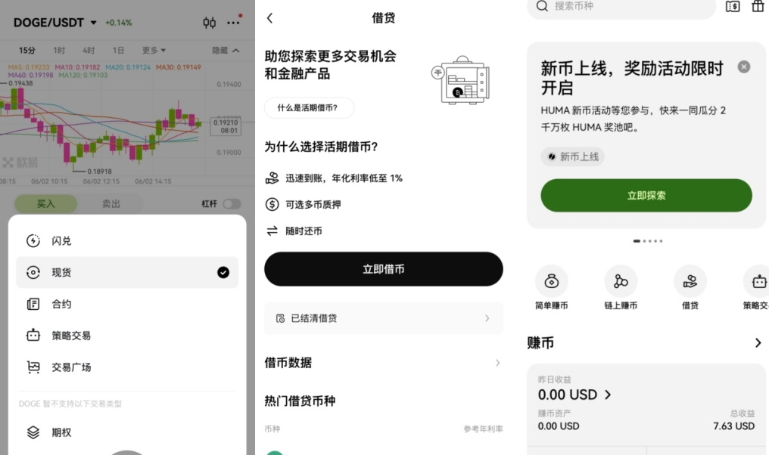Tap the 策略交 robot icon shortcut
Screen dimensions: 769x455
tap(758, 281)
